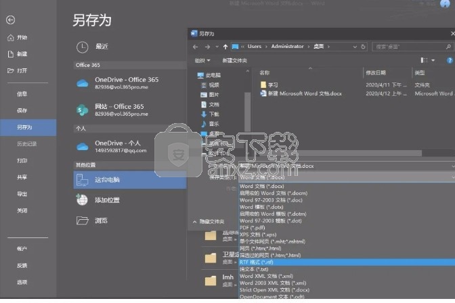The height and width of the screenshot is (303, 455).
Task: Select 音乐 in the navigation tree
Action: tap(211, 124)
